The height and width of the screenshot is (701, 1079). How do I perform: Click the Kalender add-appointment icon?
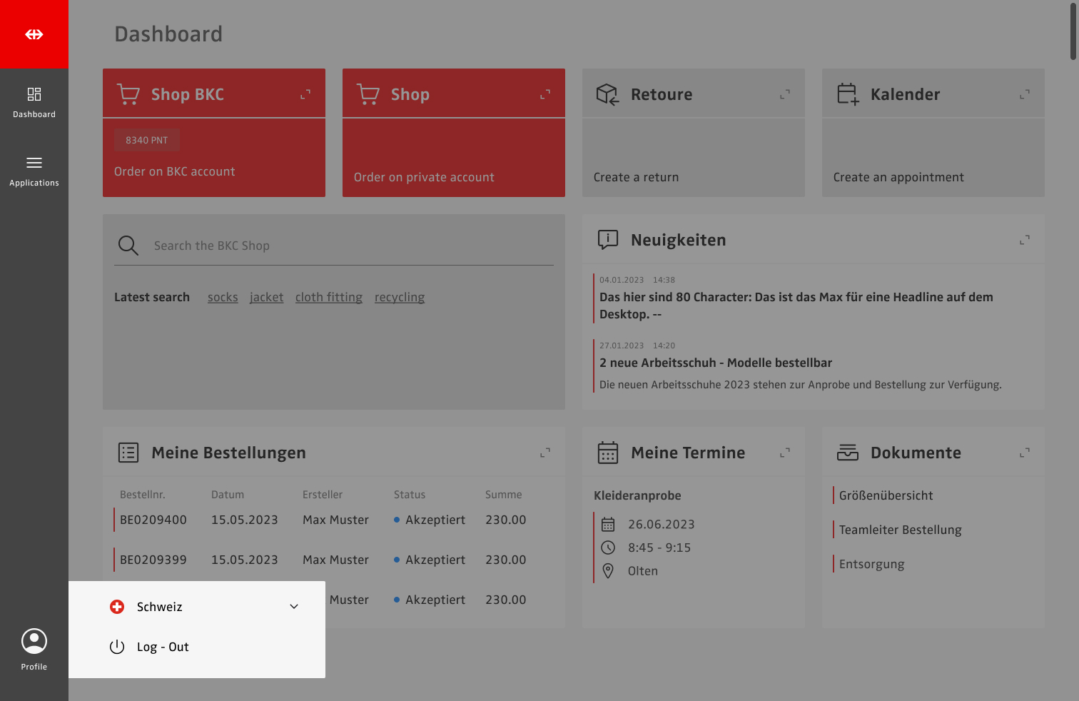coord(848,94)
